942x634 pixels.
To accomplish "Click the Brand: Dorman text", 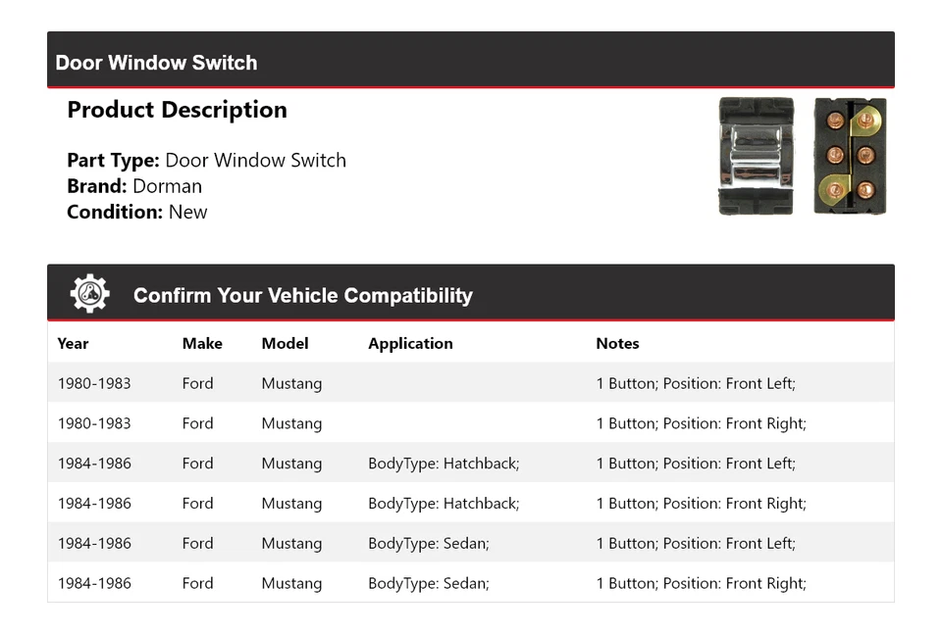I will coord(134,186).
